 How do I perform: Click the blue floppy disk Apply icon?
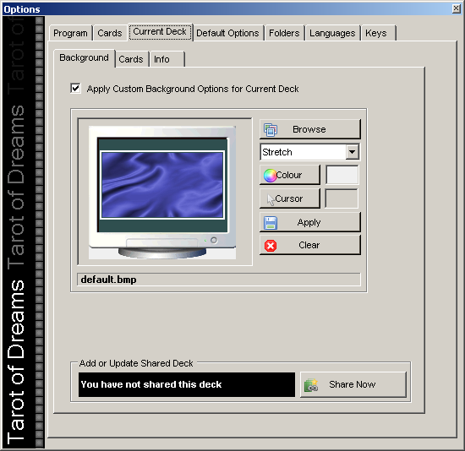click(x=271, y=223)
